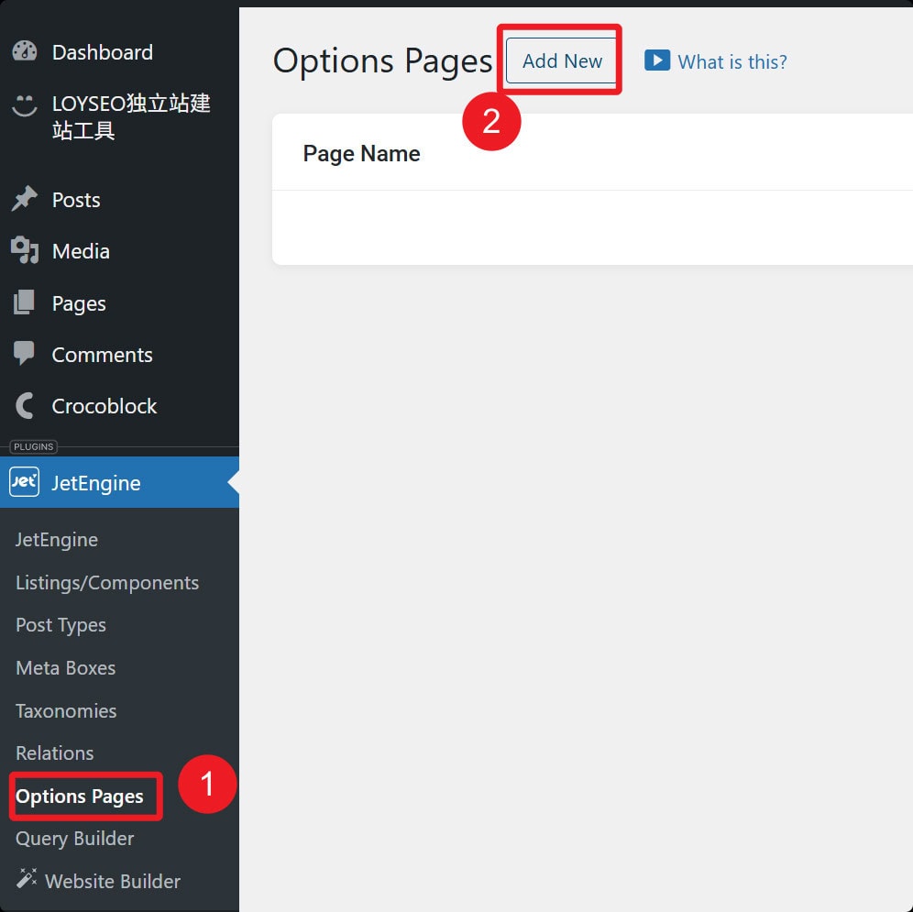
Task: Click the Page Name column header
Action: coord(361,153)
